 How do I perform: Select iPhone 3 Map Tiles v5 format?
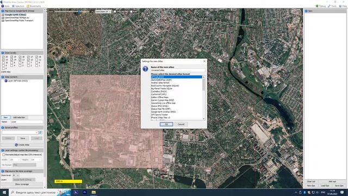click(x=176, y=118)
